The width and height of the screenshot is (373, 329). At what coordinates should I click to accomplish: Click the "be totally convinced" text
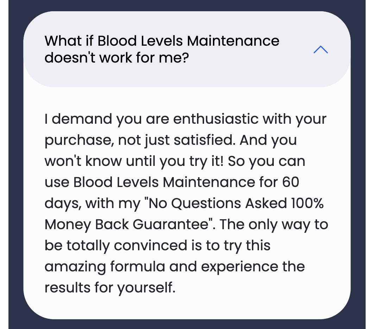(x=117, y=246)
